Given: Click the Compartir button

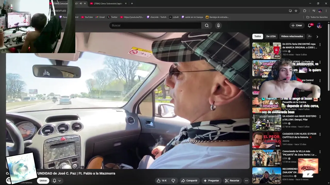Looking at the screenshot, I should pos(189,181).
